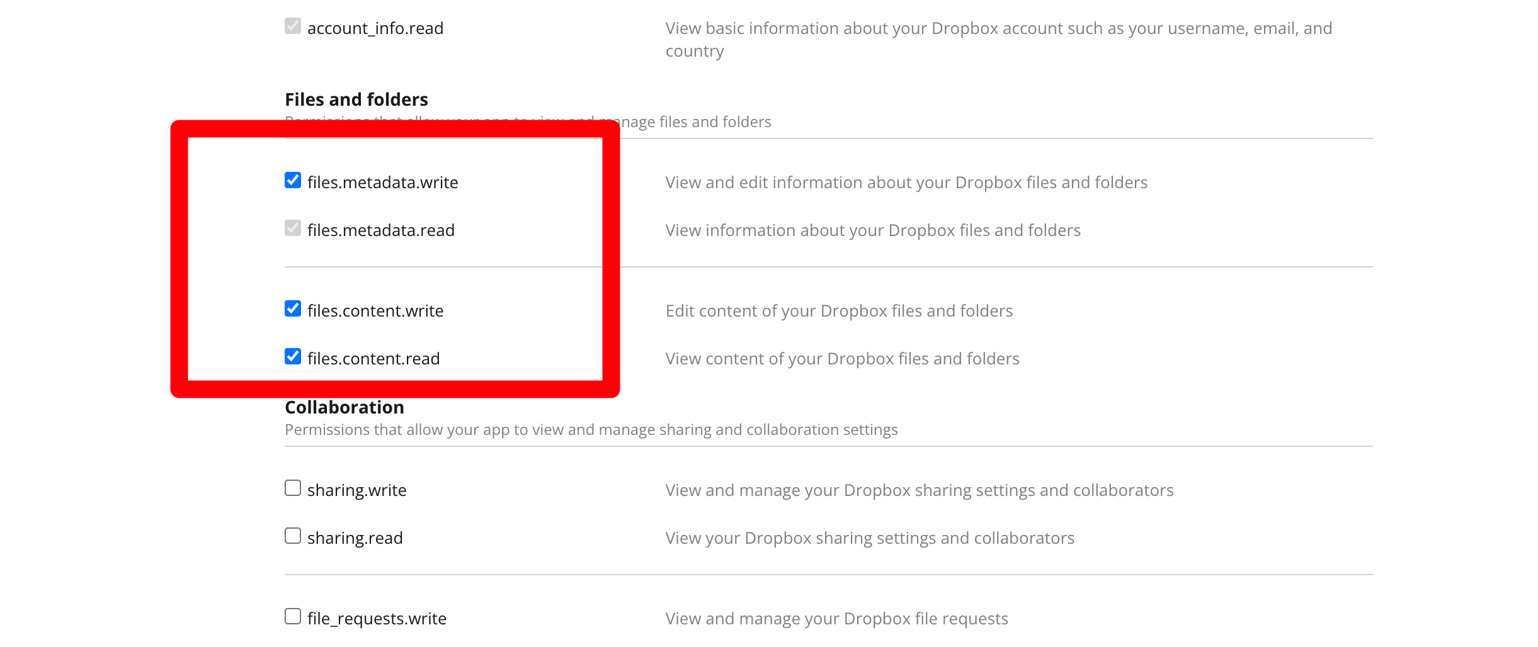This screenshot has width=1538, height=647.
Task: Select the files.content.read label text
Action: point(373,359)
